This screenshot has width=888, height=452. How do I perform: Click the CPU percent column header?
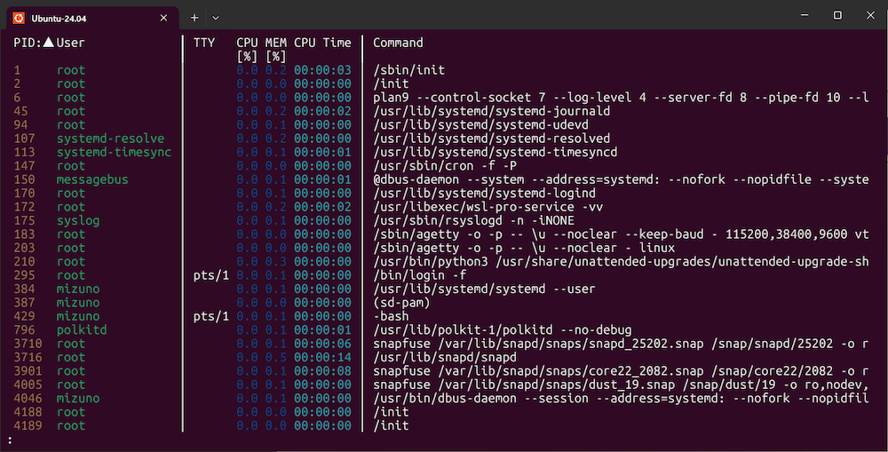click(x=246, y=49)
